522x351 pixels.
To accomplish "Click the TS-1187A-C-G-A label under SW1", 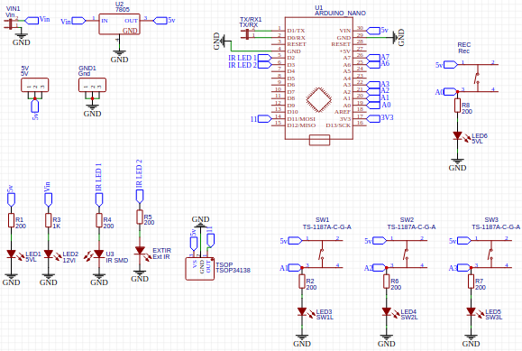I will 327,227.
